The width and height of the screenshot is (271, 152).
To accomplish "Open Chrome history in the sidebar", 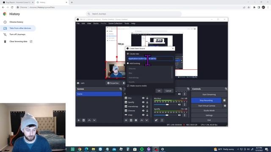I will click(x=17, y=22).
